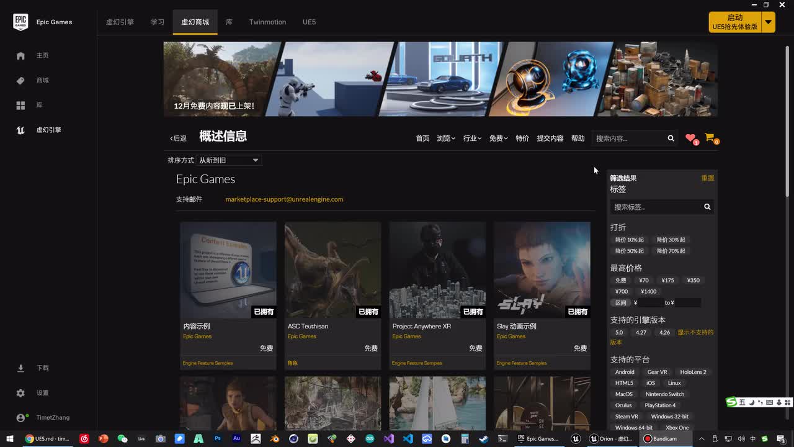
Task: Open the 从新到旧 sort order dropdown
Action: pyautogui.click(x=229, y=160)
